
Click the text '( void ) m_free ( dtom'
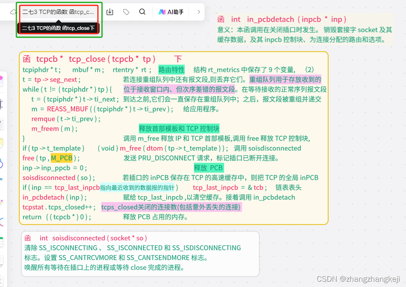(130, 148)
